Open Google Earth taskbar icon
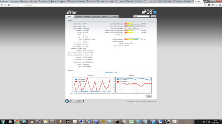The height and width of the screenshot is (124, 222). 96,122
